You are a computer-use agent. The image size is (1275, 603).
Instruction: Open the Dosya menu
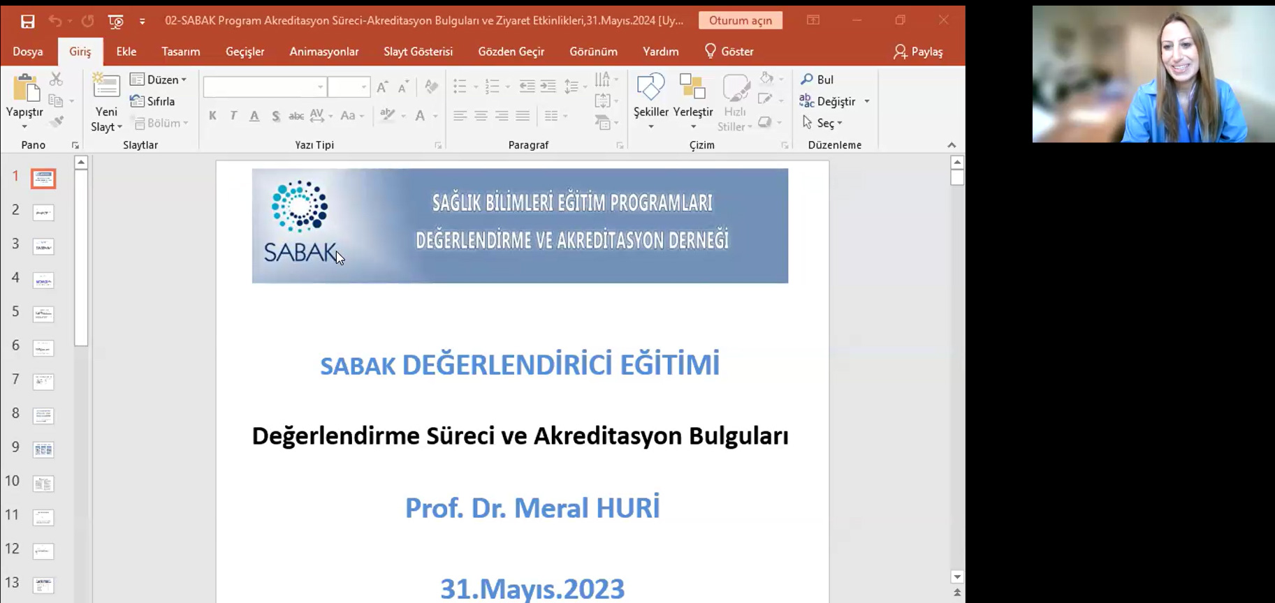tap(28, 52)
